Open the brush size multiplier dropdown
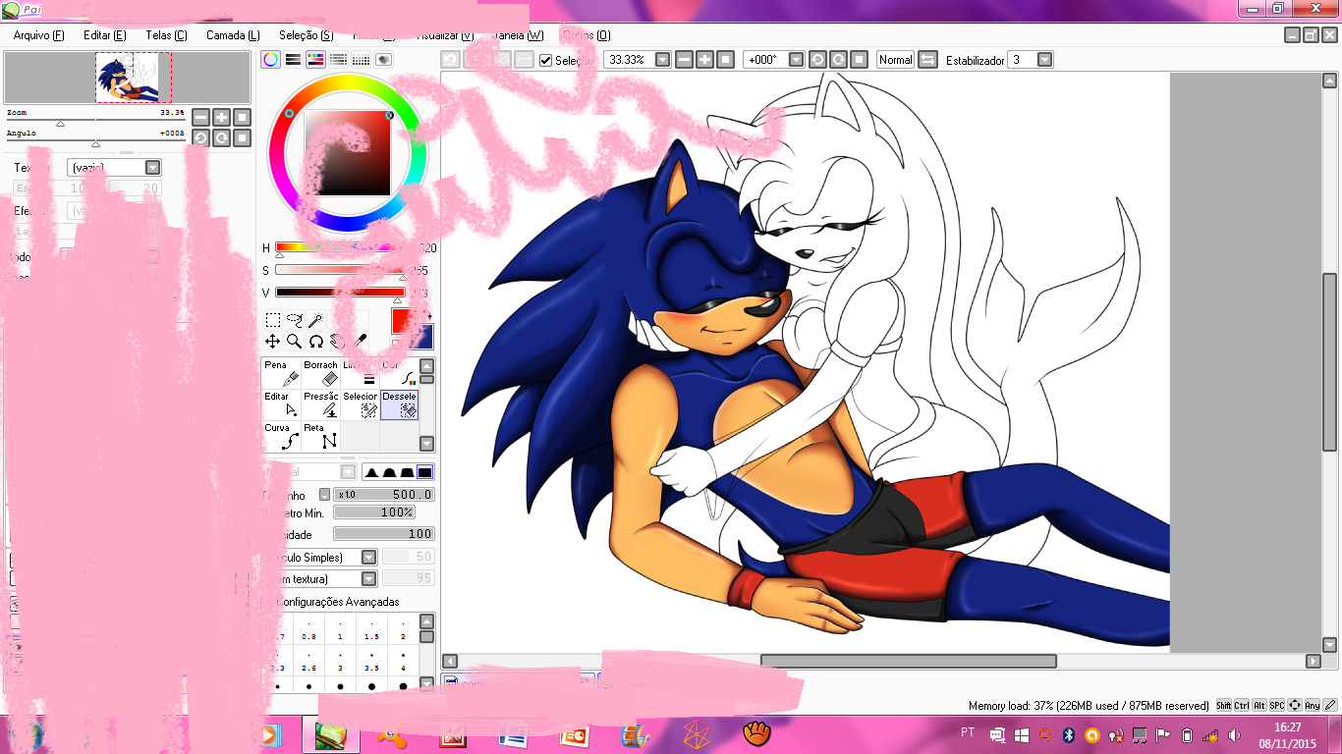The image size is (1342, 754). (324, 495)
